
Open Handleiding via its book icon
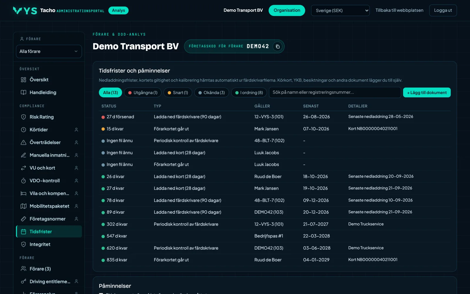click(23, 92)
